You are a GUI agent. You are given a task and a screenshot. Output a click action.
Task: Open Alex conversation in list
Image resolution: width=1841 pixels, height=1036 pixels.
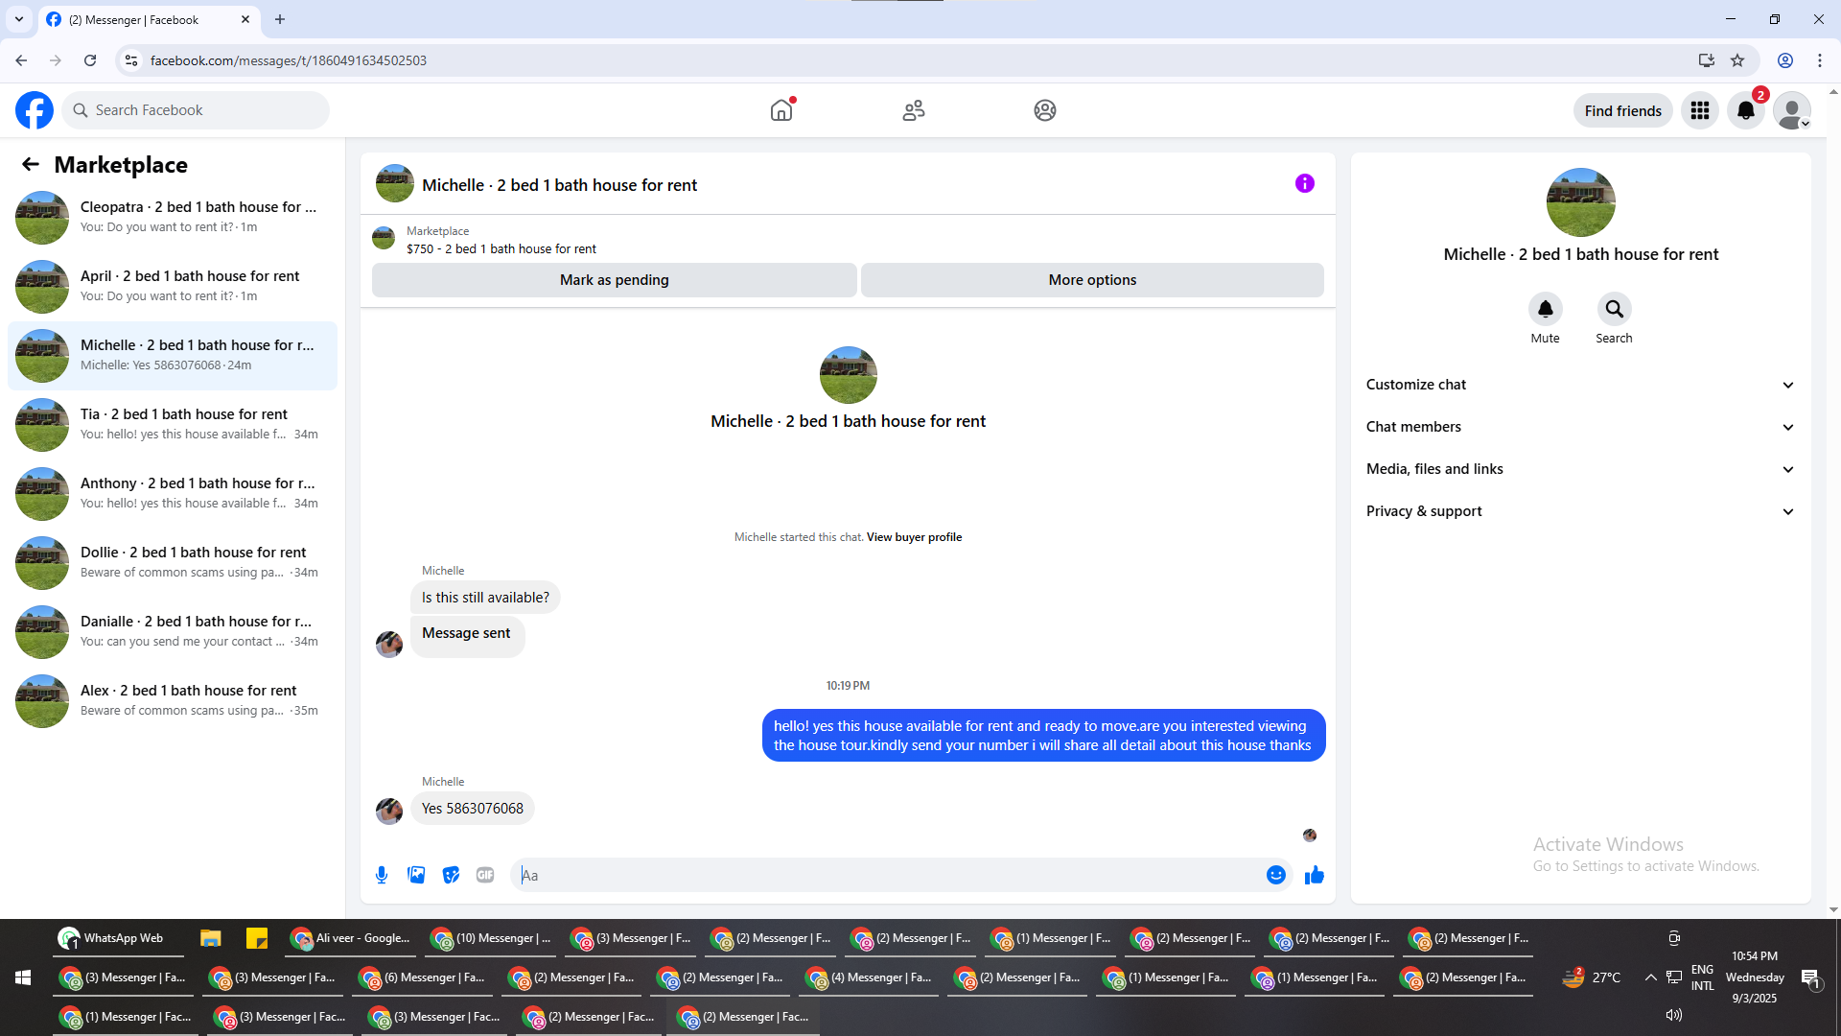point(173,701)
